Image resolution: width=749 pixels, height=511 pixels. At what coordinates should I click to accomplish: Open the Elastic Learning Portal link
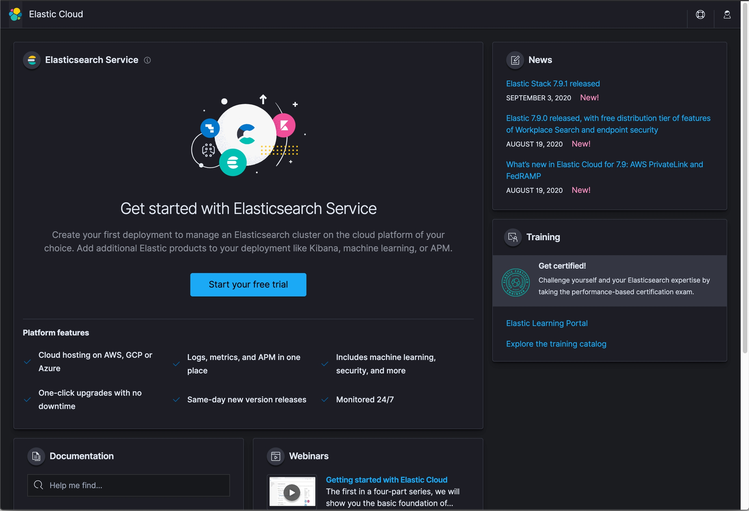click(x=546, y=323)
